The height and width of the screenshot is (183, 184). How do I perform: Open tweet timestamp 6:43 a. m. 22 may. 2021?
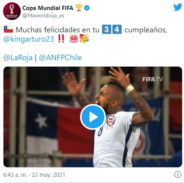coord(34,175)
